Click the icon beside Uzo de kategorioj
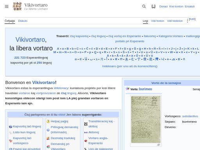This screenshot has height=150, width=200. pyautogui.click(x=86, y=149)
